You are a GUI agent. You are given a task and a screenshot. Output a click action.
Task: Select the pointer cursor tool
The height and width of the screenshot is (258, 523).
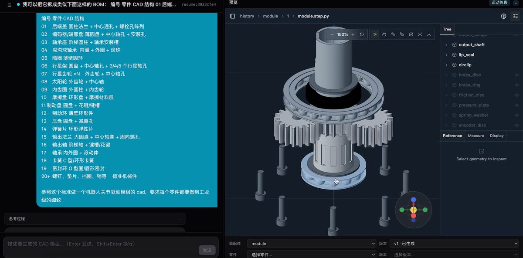pos(375,34)
